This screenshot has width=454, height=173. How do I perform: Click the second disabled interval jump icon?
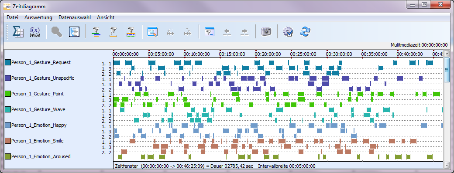[187, 32]
